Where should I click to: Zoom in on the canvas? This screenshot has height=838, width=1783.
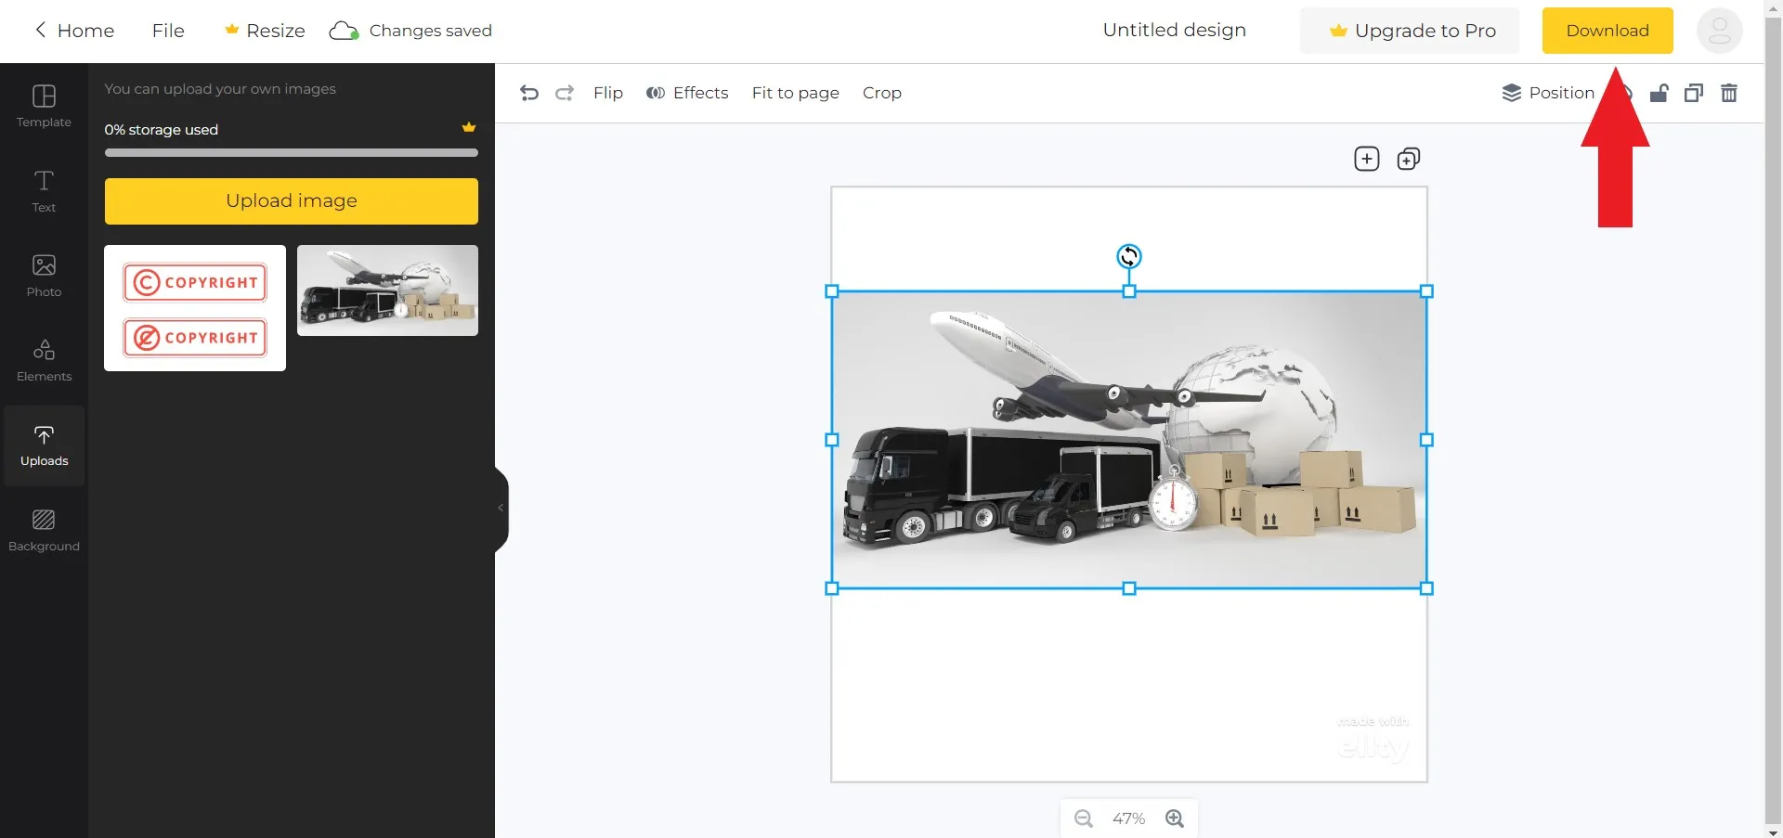(1175, 819)
